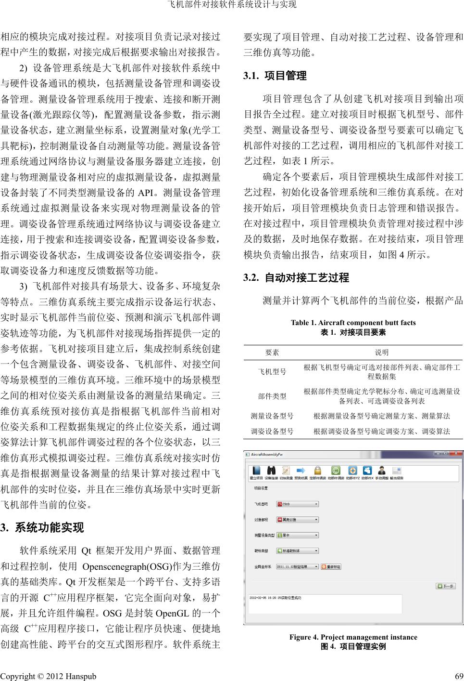
Task: Open 手动调整 with the person icon
Action: [x=382, y=471]
